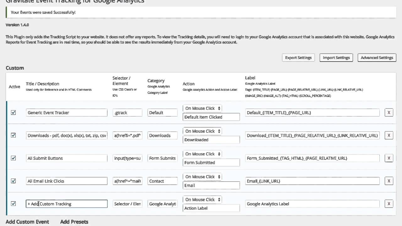Edit the .gtrack selector field
Screen dimensions: 402x226
127,113
